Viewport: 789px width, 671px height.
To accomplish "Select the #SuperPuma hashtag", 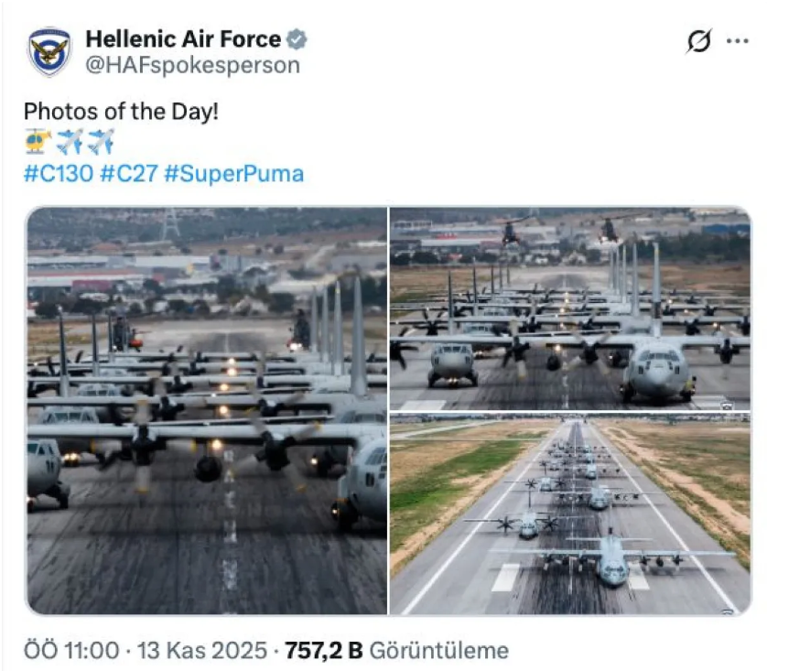I will (x=233, y=173).
